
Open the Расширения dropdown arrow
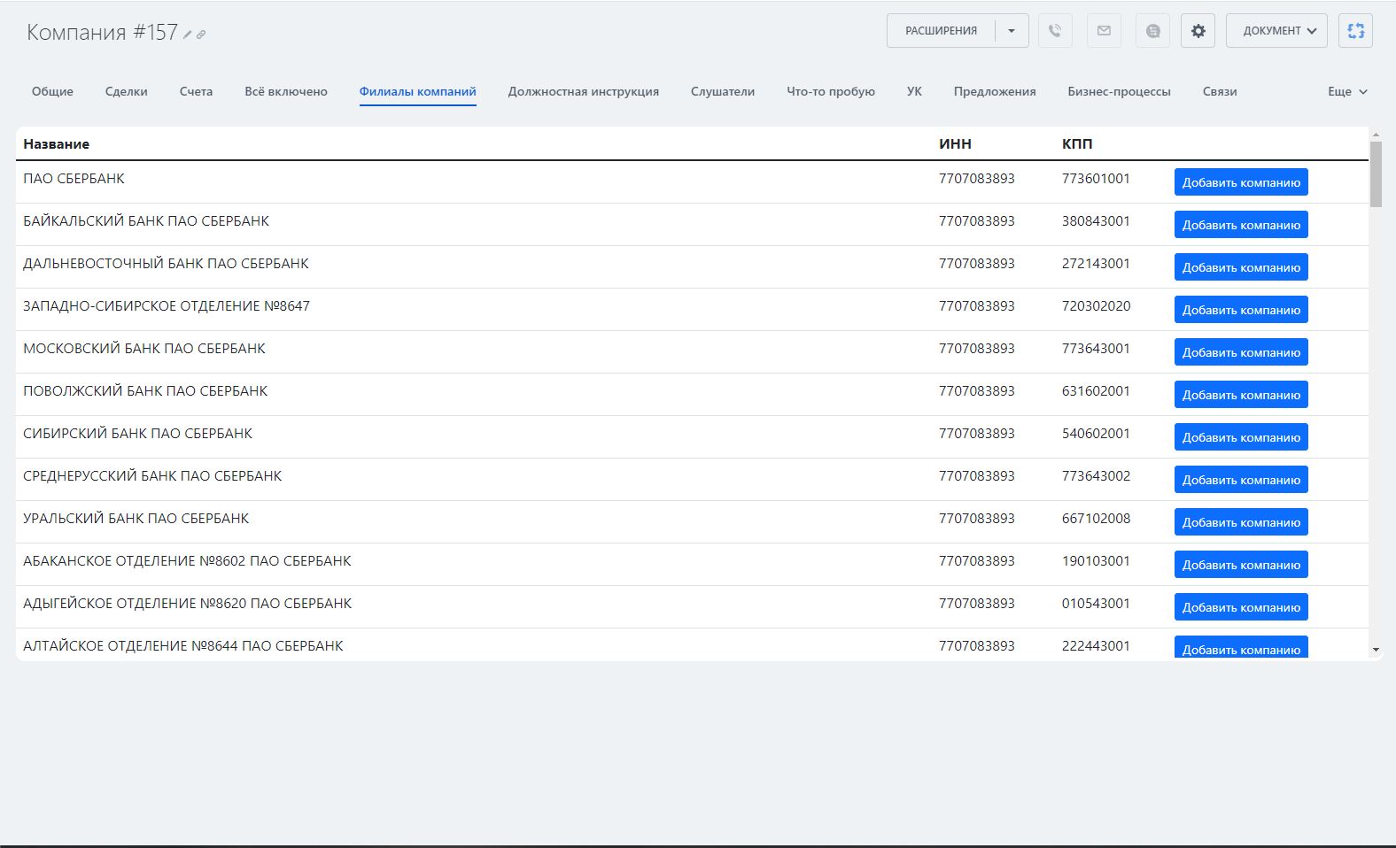coord(1012,31)
